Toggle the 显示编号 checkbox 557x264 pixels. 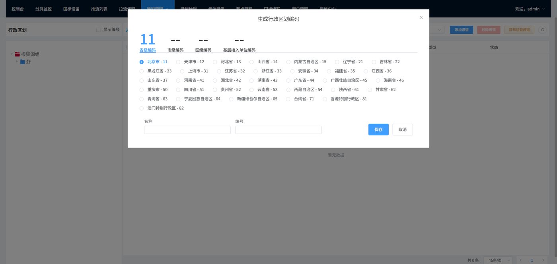(x=99, y=30)
